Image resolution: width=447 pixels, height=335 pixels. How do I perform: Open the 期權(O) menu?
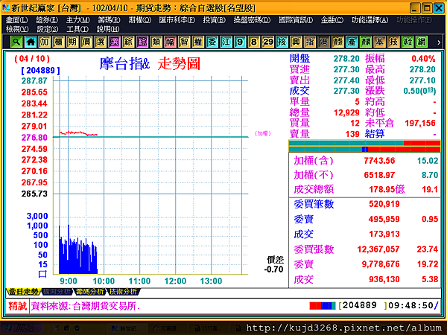coord(140,20)
